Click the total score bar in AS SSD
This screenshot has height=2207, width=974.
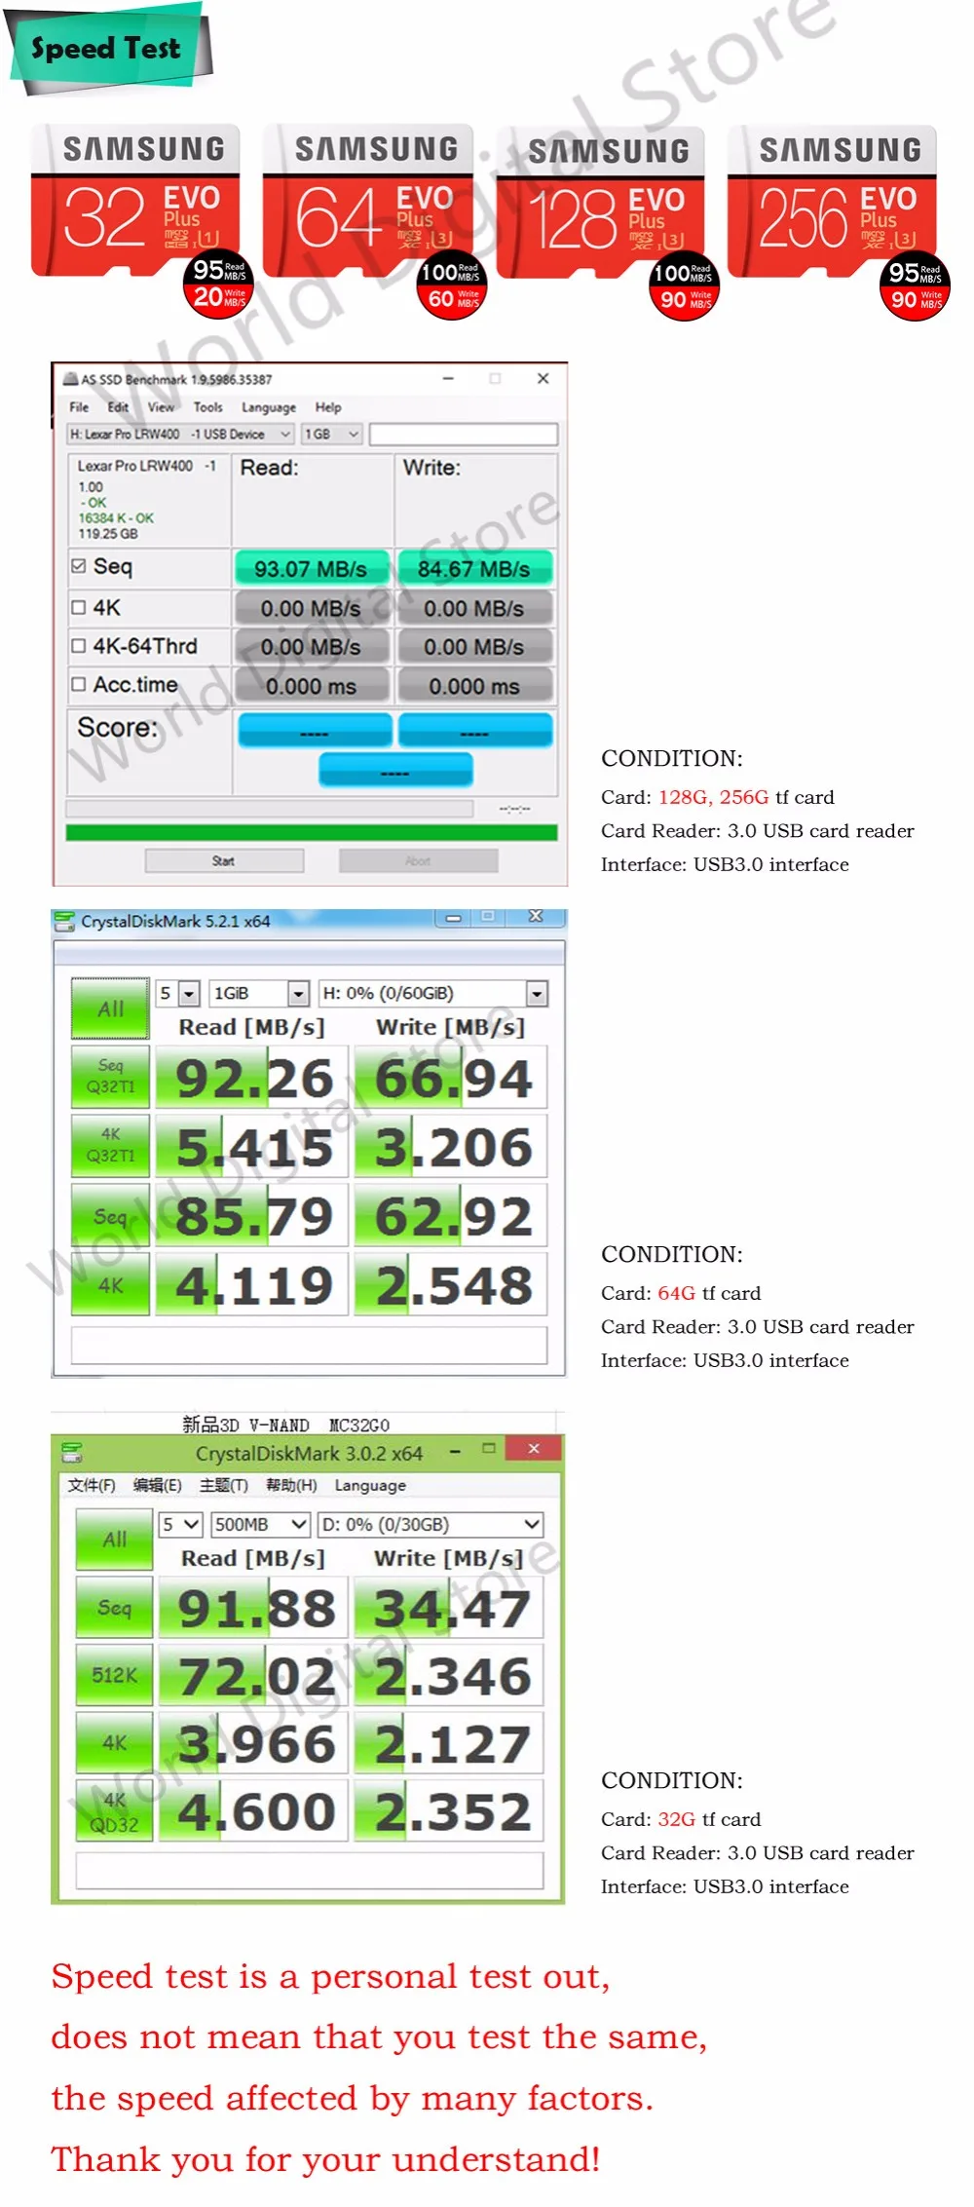(x=395, y=771)
